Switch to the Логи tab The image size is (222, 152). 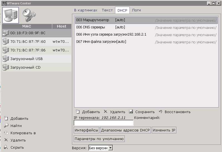coord(136,10)
